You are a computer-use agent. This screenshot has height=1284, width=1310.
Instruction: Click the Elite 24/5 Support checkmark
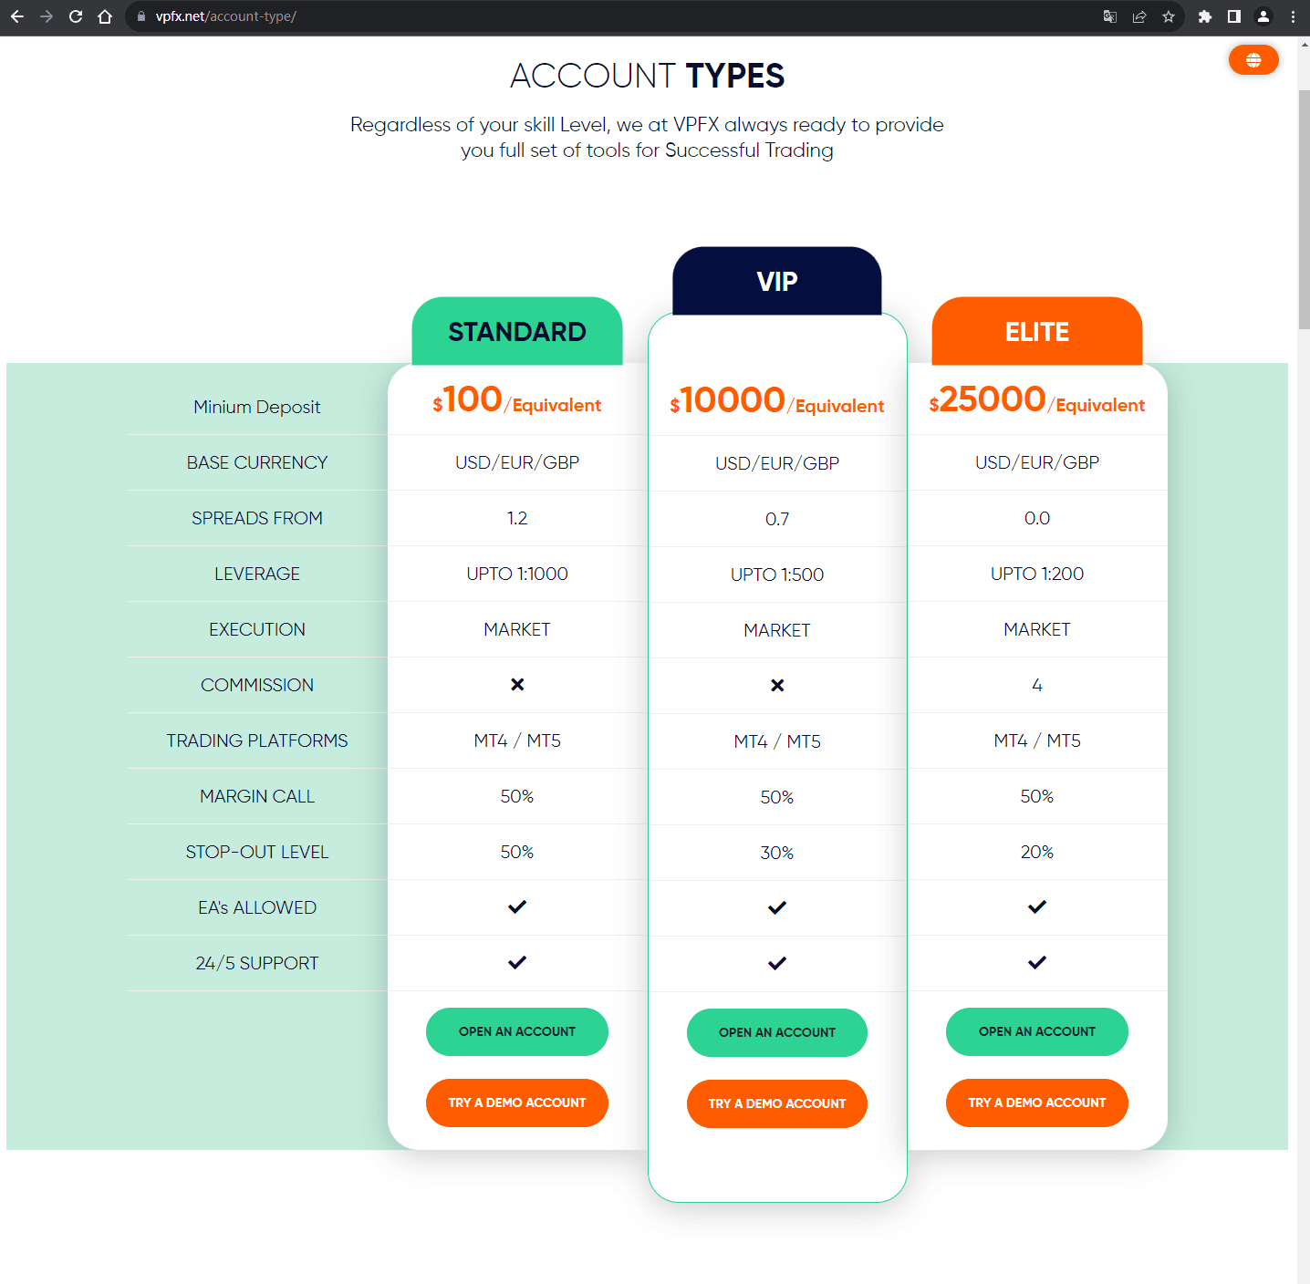click(x=1037, y=962)
